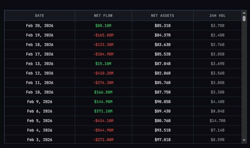Click the scrollbar up arrow
250x148 pixels.
(x=244, y=13)
